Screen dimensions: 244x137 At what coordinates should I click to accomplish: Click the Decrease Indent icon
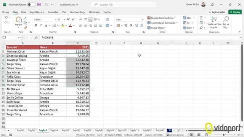(x=96, y=25)
